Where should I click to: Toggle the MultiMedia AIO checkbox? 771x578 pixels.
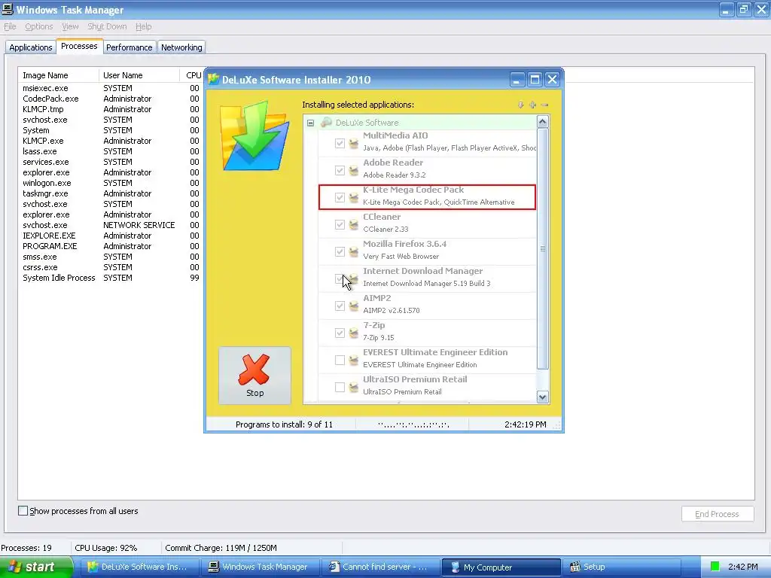[x=340, y=144]
